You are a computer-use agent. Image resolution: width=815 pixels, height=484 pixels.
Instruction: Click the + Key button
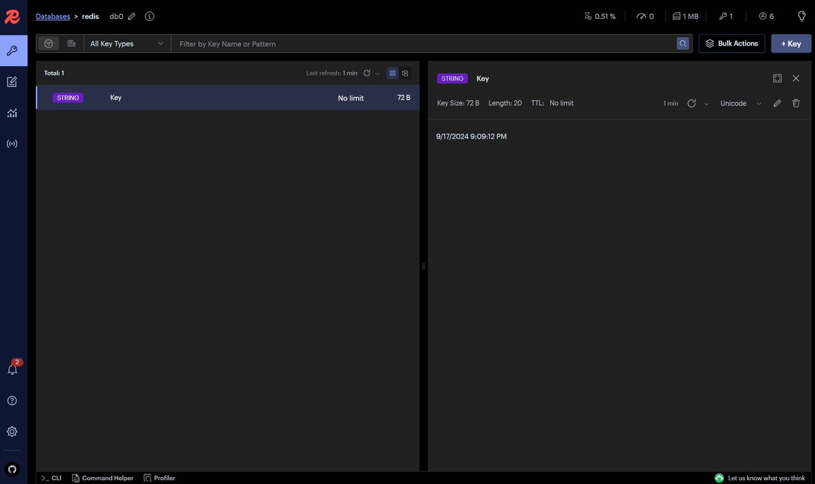(791, 43)
